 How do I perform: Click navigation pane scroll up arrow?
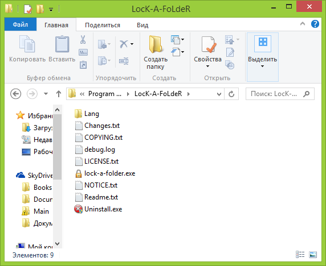coord(58,110)
